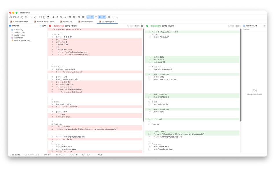Viewport: 275px width, 172px height.
Task: Open the search icon in the toolbar
Action: tap(70, 17)
